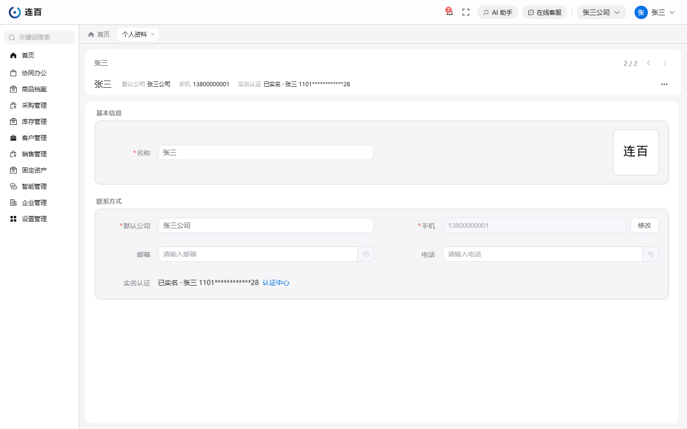Click the 联系方式 section heading
The height and width of the screenshot is (429, 687).
[x=109, y=201]
